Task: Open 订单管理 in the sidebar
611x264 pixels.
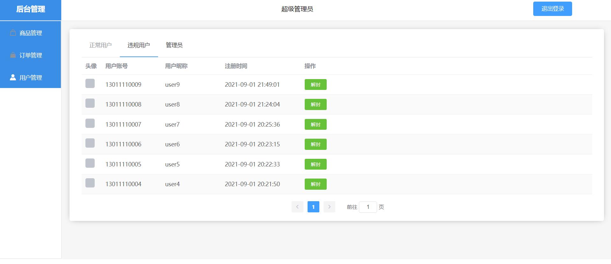Action: click(x=31, y=55)
